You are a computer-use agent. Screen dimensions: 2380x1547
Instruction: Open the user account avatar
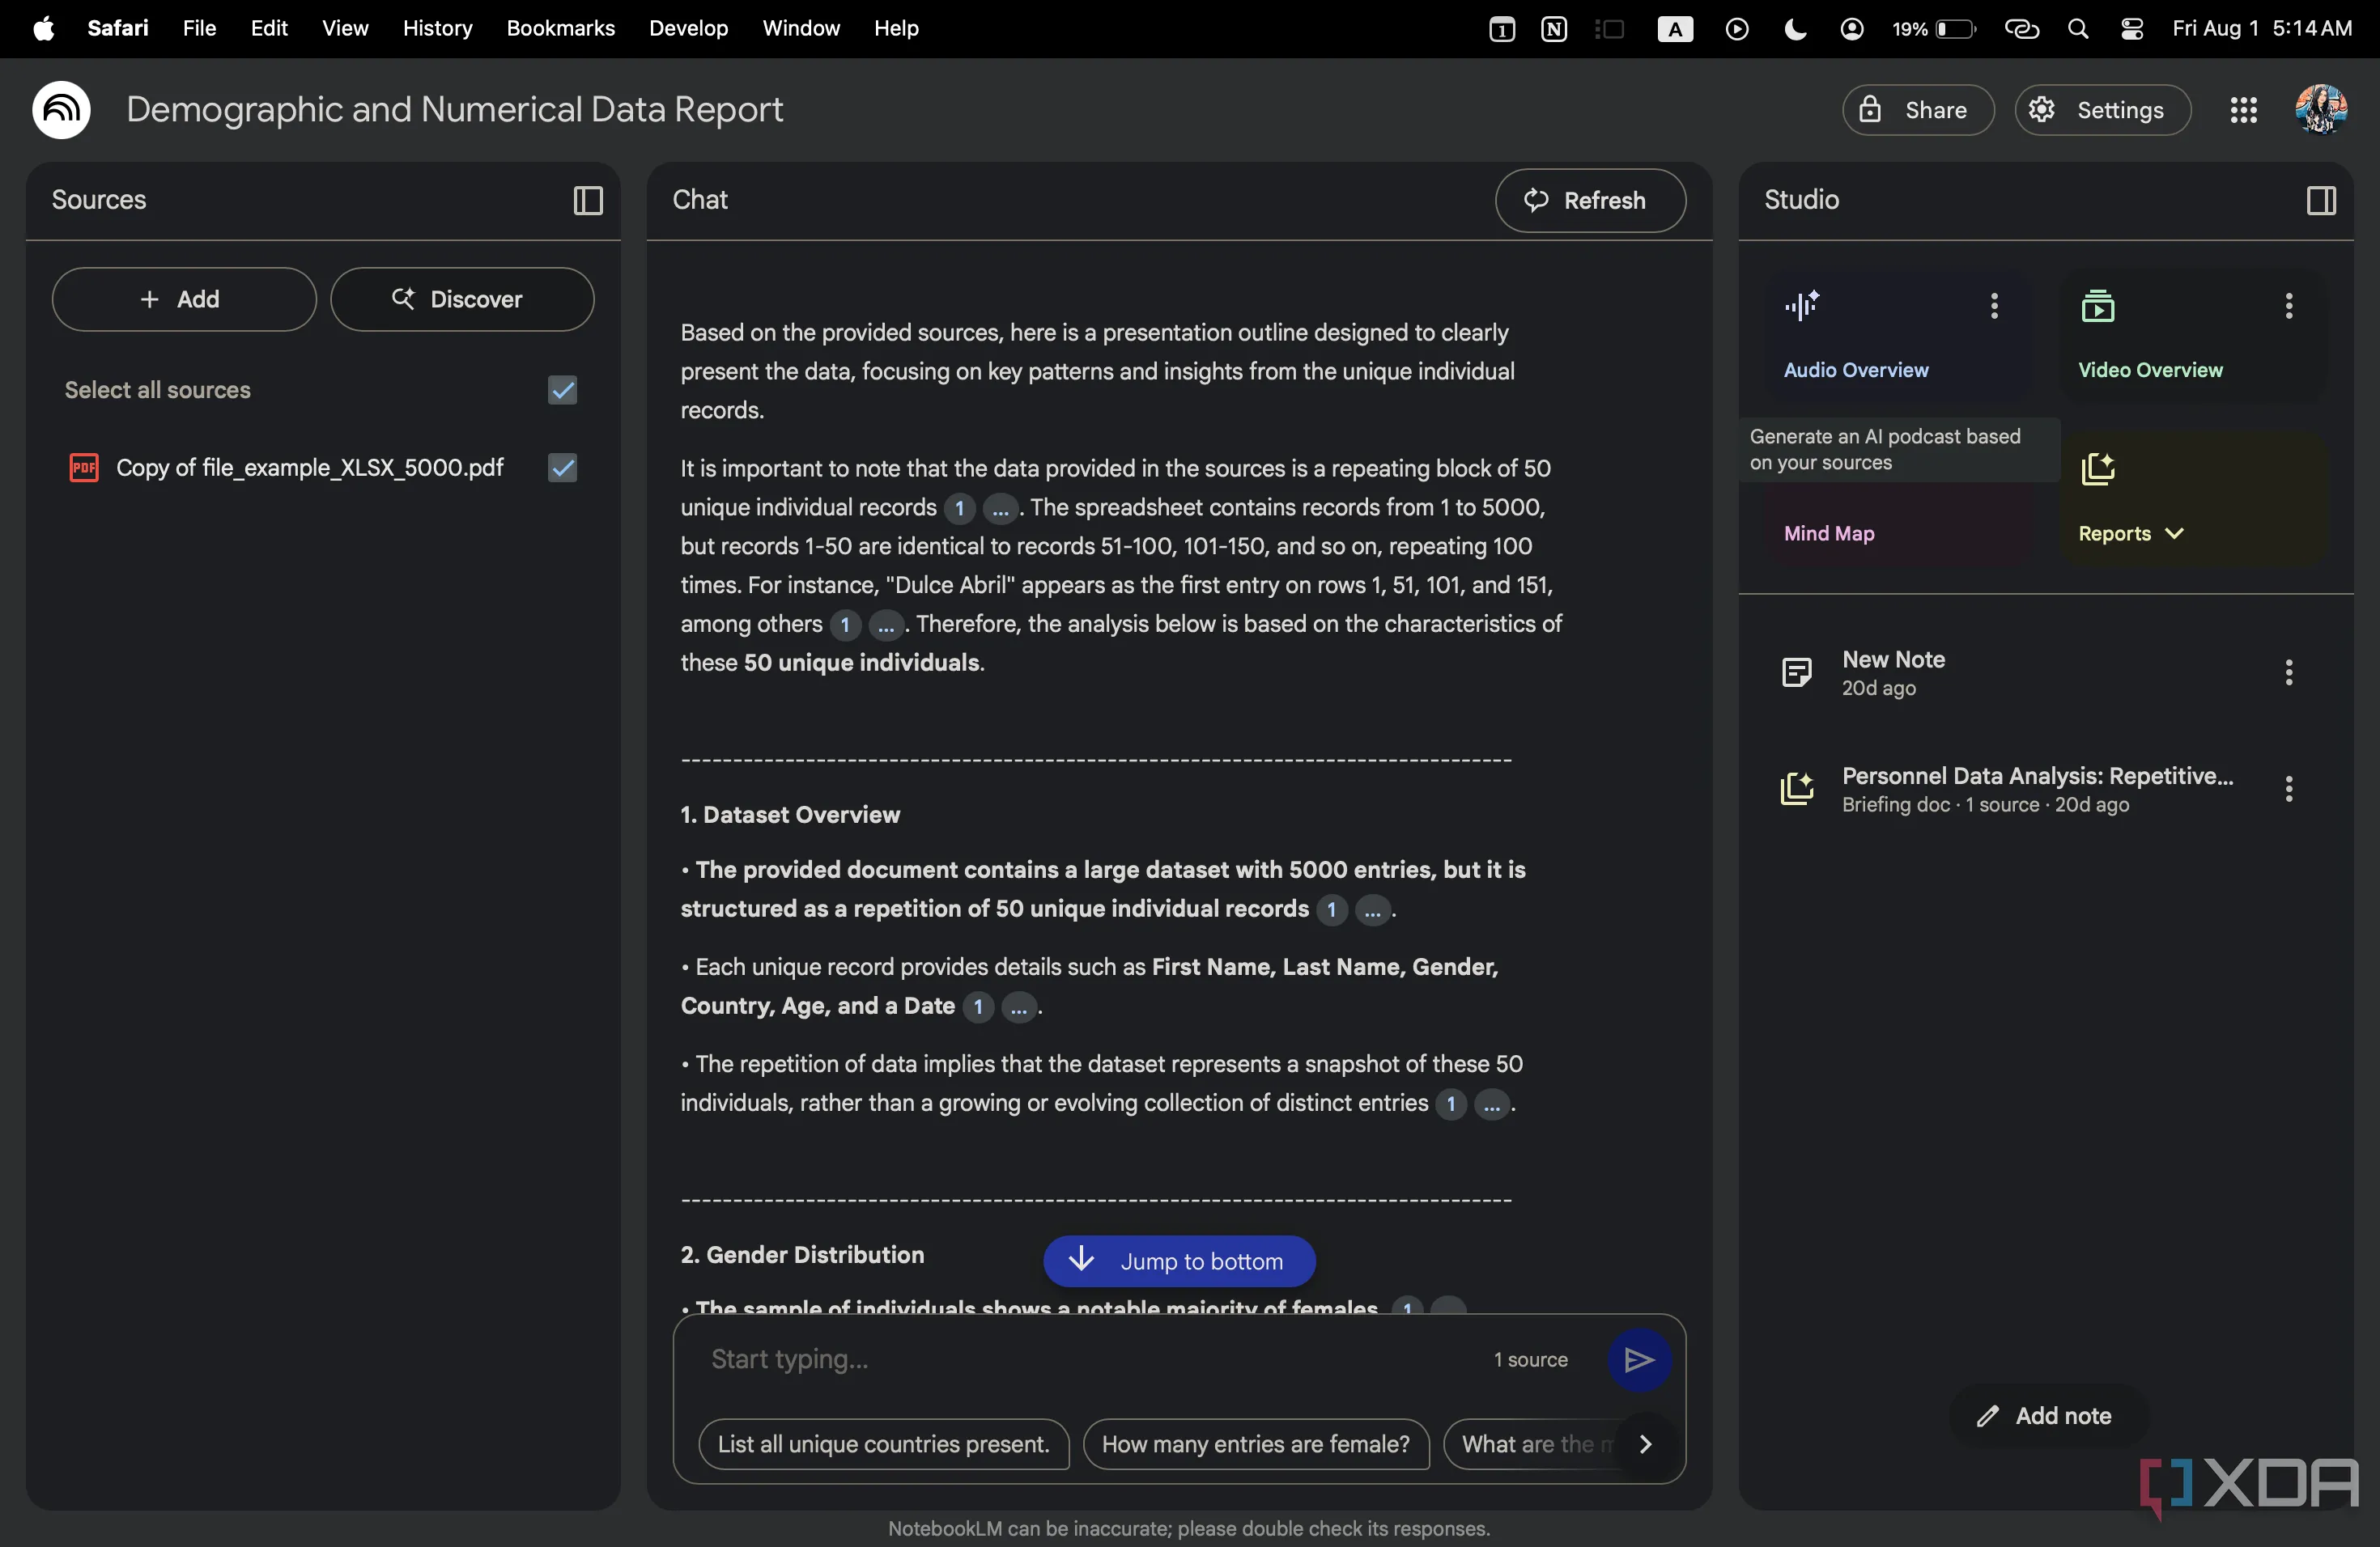2321,110
